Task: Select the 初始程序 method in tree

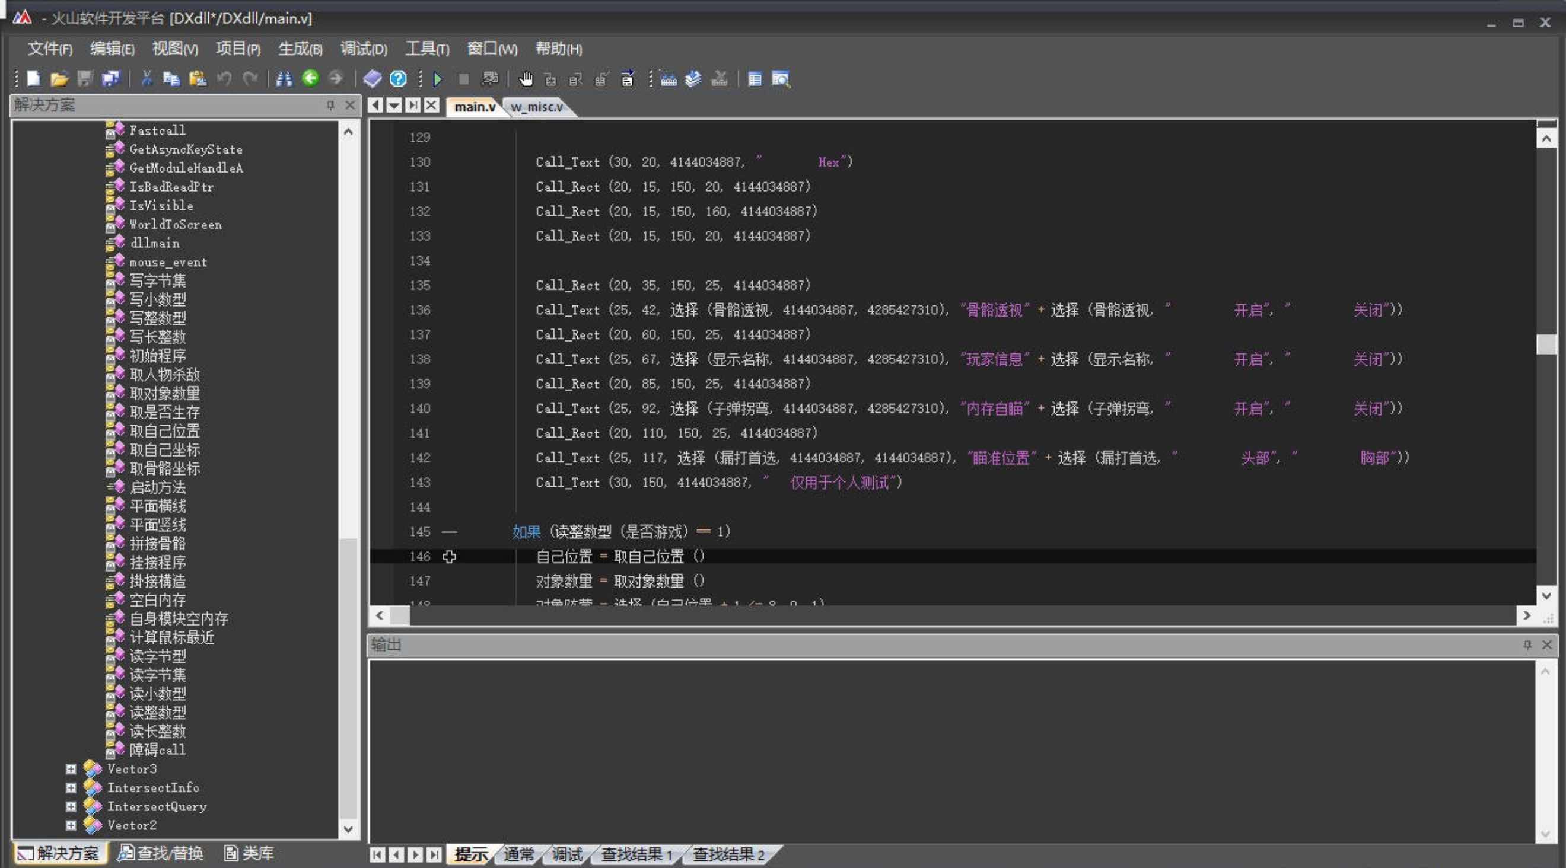Action: 157,356
